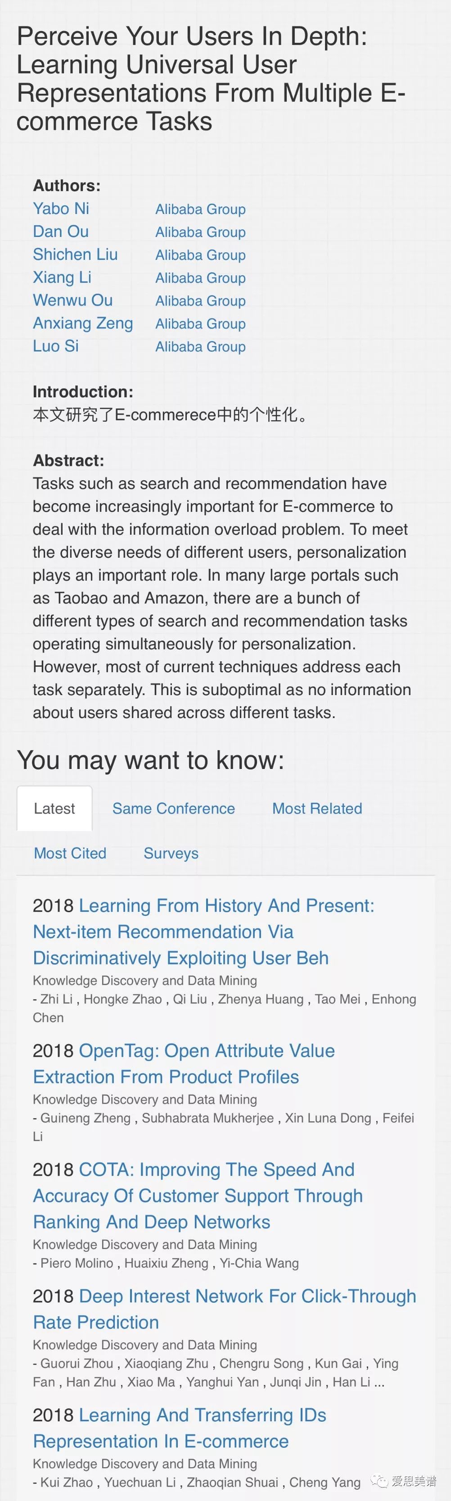Open Alibaba Group link next to Luo Si

(200, 347)
